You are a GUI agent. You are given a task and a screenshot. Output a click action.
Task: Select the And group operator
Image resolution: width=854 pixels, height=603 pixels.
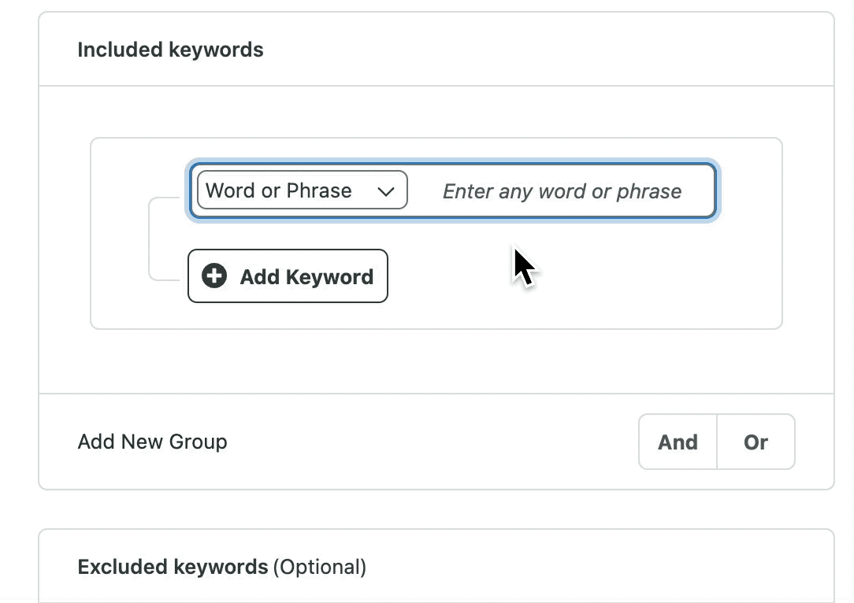pyautogui.click(x=678, y=442)
